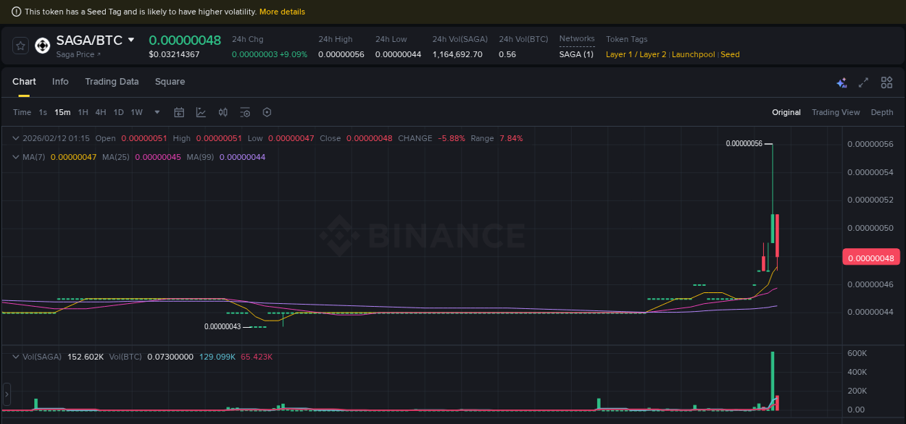Viewport: 906px width, 424px height.
Task: Select the 1D timeframe interval
Action: (x=118, y=112)
